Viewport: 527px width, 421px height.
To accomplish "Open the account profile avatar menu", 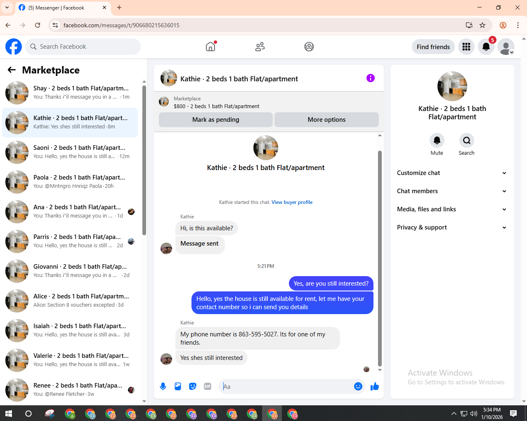I will click(506, 47).
